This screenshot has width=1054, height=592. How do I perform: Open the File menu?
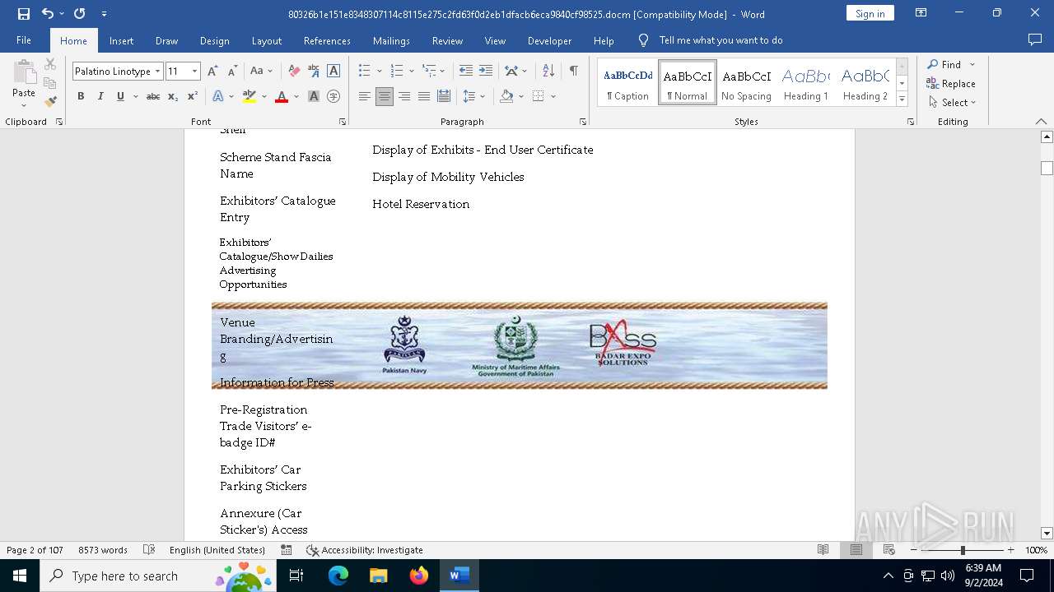(24, 40)
